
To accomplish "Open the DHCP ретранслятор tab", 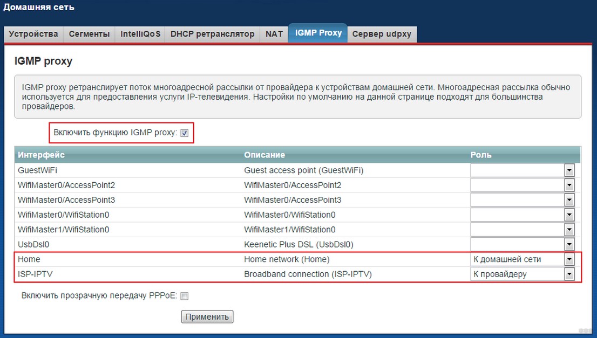I will (x=213, y=34).
